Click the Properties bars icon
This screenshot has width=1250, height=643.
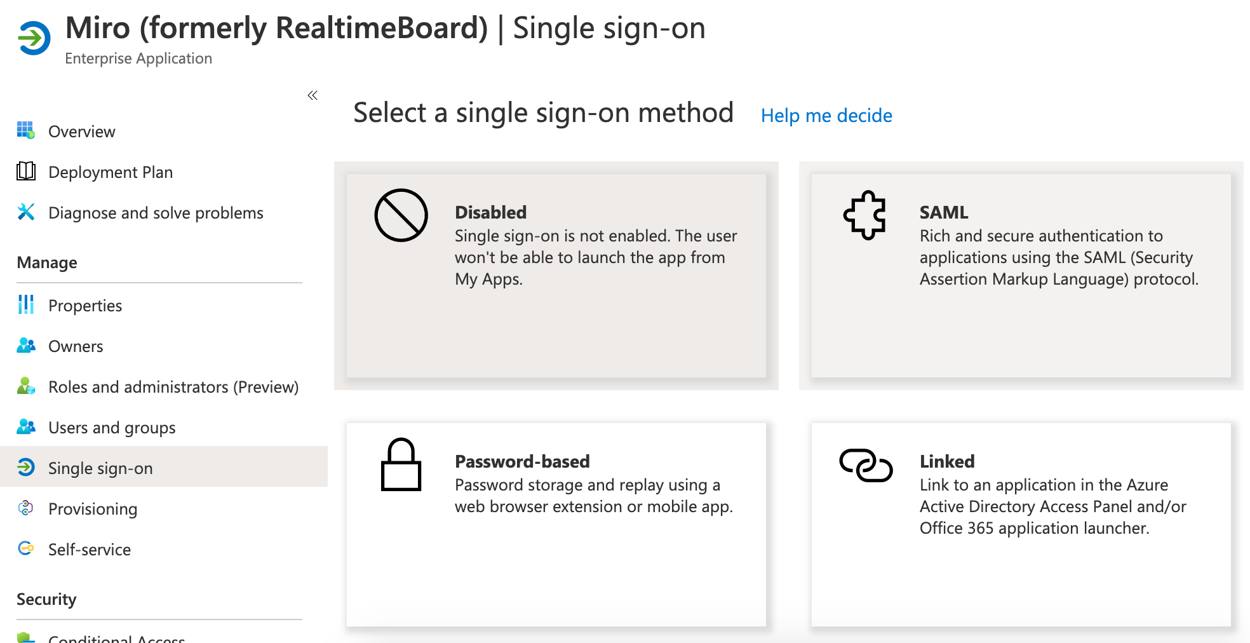[25, 304]
